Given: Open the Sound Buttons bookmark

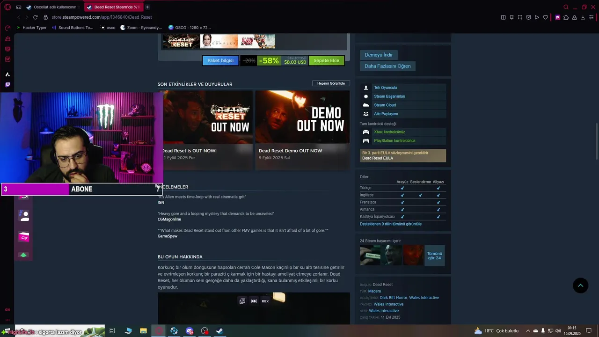Looking at the screenshot, I should pyautogui.click(x=73, y=28).
